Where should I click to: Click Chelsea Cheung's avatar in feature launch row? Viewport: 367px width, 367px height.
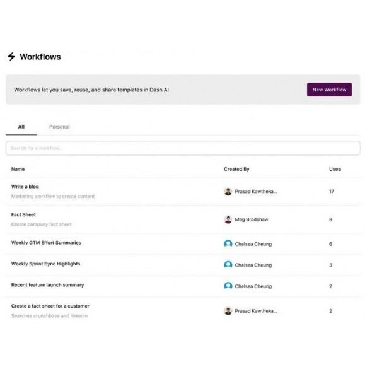click(228, 286)
